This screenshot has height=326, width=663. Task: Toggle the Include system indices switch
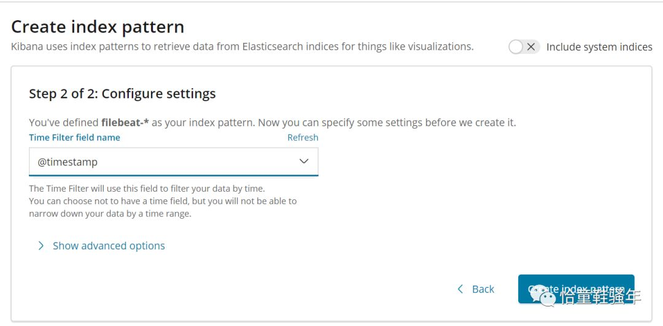click(x=524, y=47)
